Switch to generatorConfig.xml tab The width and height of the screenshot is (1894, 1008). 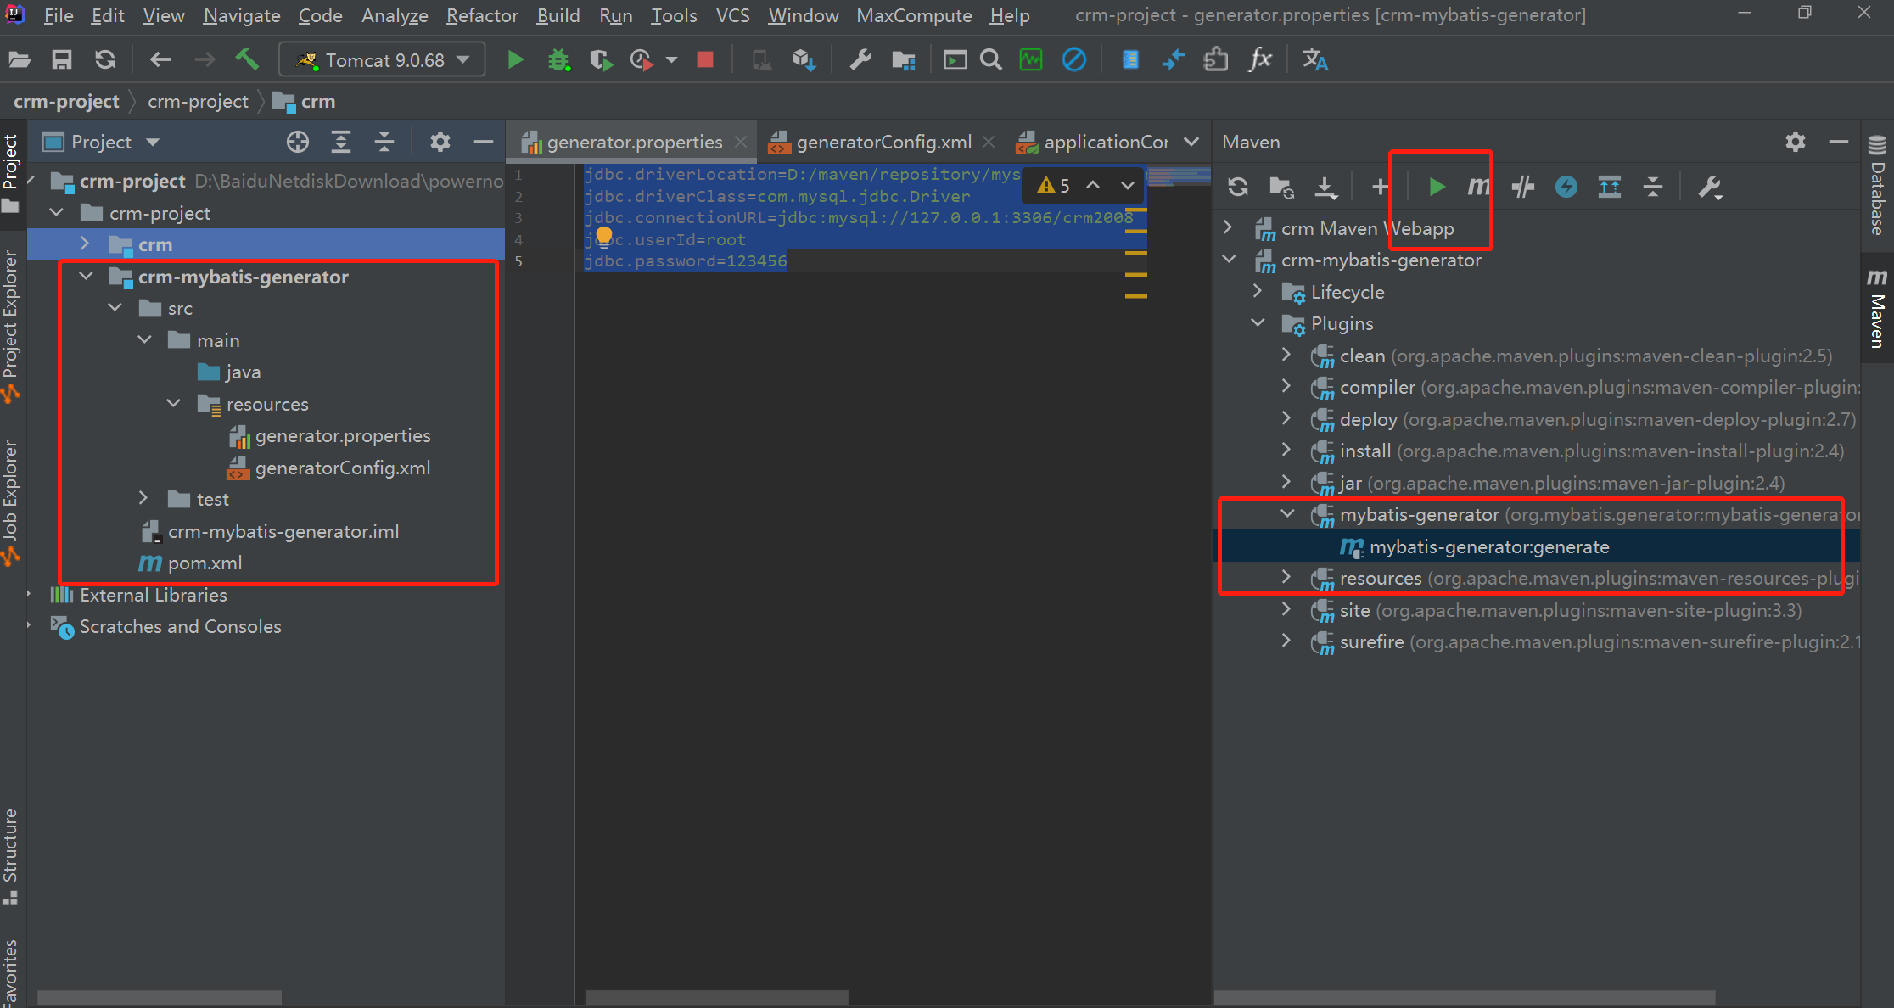(x=883, y=143)
